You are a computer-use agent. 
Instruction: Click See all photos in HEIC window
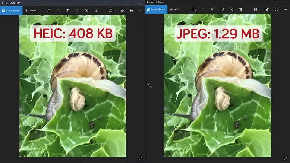click(11, 11)
